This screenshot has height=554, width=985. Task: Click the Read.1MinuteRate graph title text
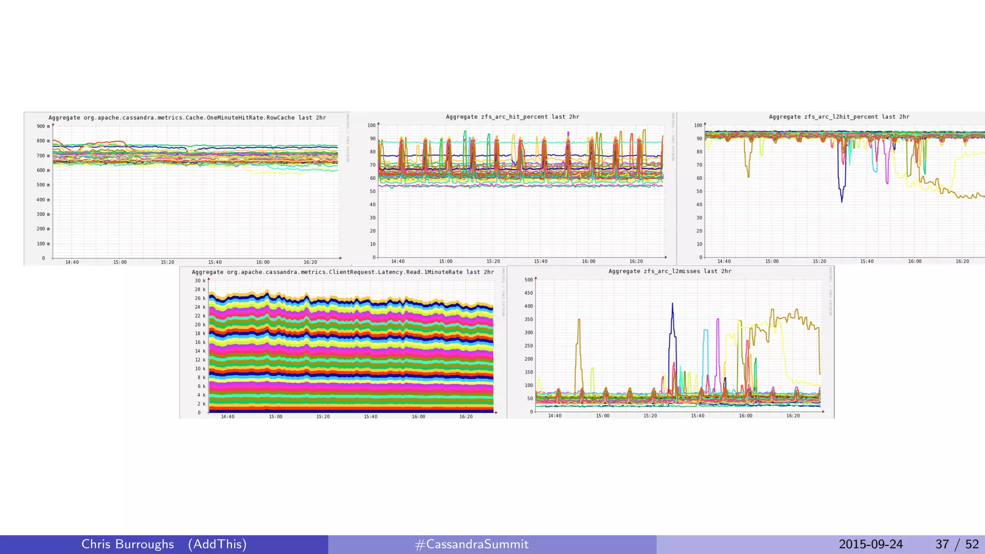pyautogui.click(x=343, y=272)
